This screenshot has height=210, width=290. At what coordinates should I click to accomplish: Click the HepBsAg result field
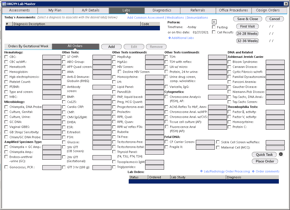point(155,57)
